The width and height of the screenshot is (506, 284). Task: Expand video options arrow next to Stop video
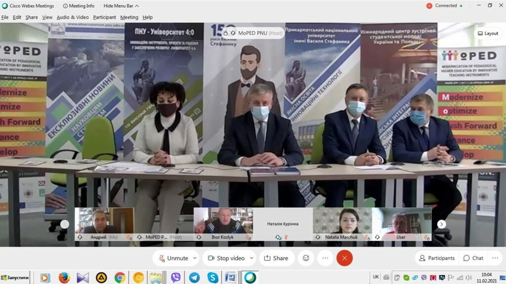coord(252,258)
